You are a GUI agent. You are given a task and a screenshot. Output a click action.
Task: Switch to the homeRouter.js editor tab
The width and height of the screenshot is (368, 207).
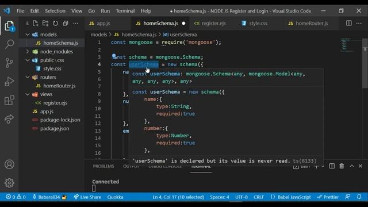[312, 23]
